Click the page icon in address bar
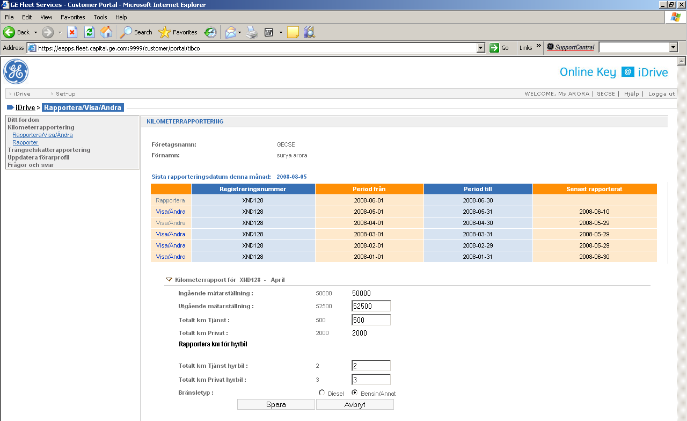This screenshot has height=421, width=687. pos(32,48)
